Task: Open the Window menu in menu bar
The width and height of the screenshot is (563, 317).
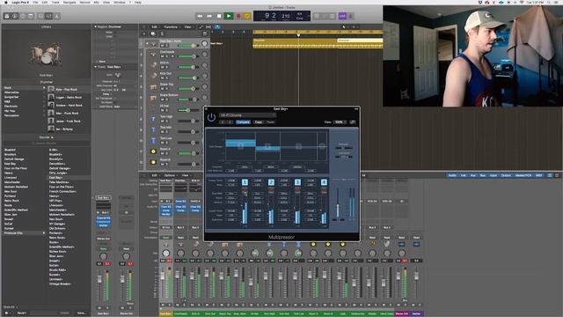Action: (120, 2)
